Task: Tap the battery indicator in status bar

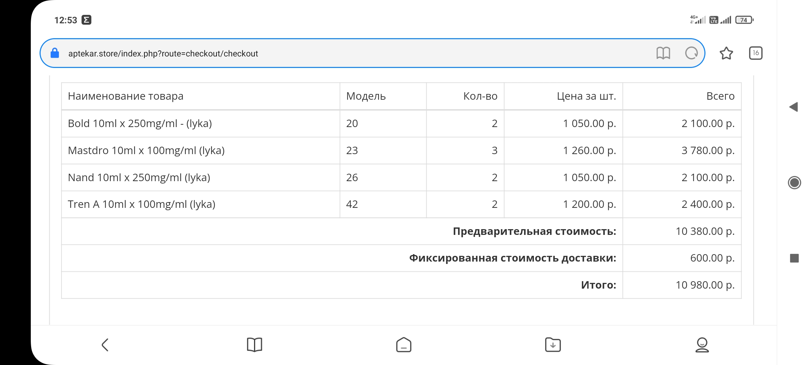Action: click(x=744, y=20)
